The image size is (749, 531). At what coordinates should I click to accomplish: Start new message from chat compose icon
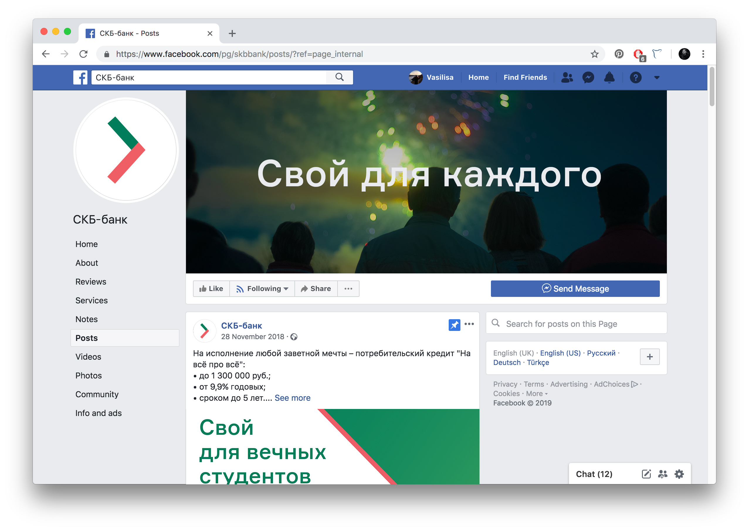click(x=646, y=474)
